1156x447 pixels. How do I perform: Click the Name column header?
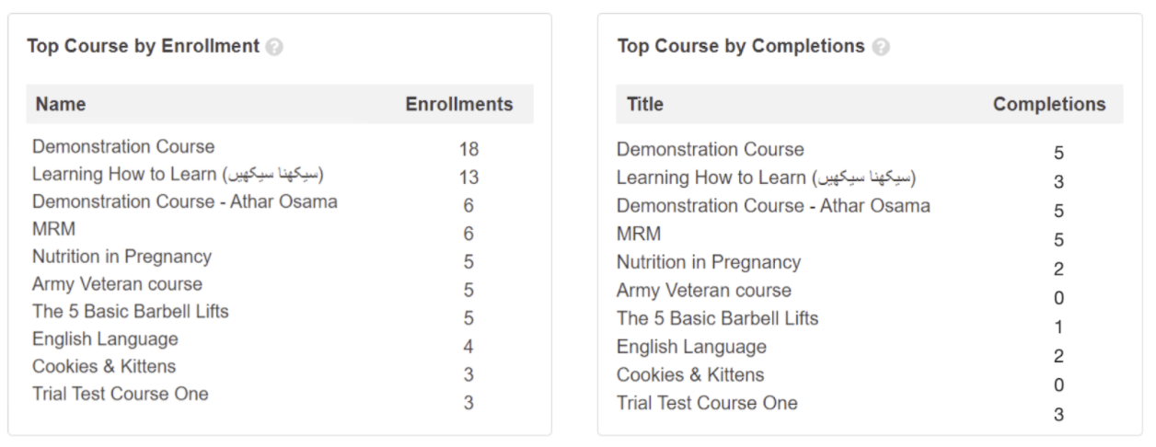click(x=62, y=105)
